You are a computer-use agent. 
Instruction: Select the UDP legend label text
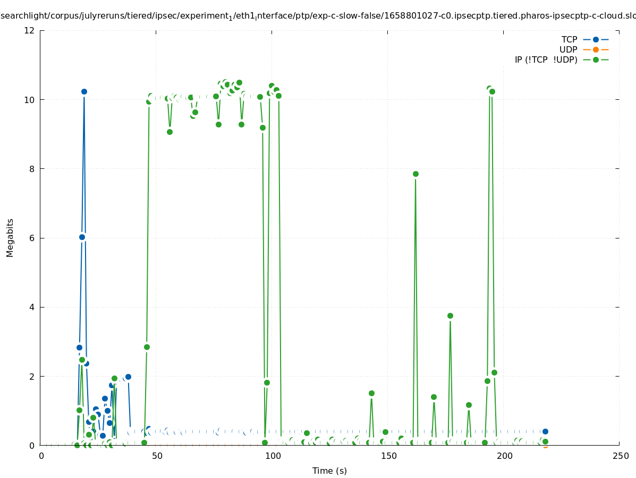pyautogui.click(x=568, y=49)
